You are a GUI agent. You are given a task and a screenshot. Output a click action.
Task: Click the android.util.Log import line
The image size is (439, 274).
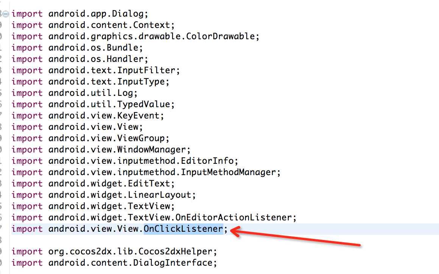93,93
